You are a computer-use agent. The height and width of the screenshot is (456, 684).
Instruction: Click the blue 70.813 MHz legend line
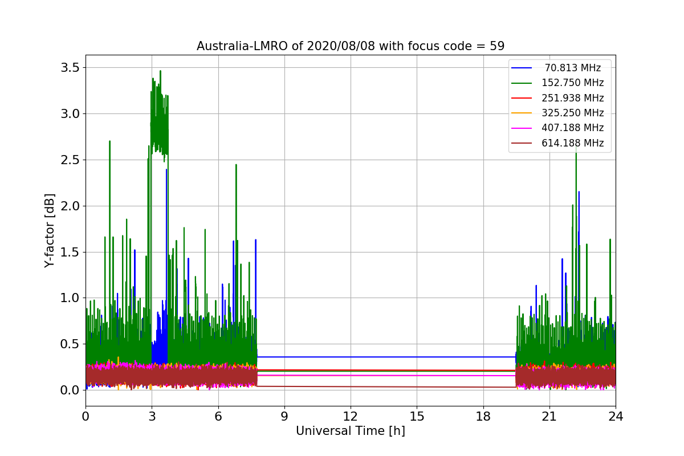(522, 68)
